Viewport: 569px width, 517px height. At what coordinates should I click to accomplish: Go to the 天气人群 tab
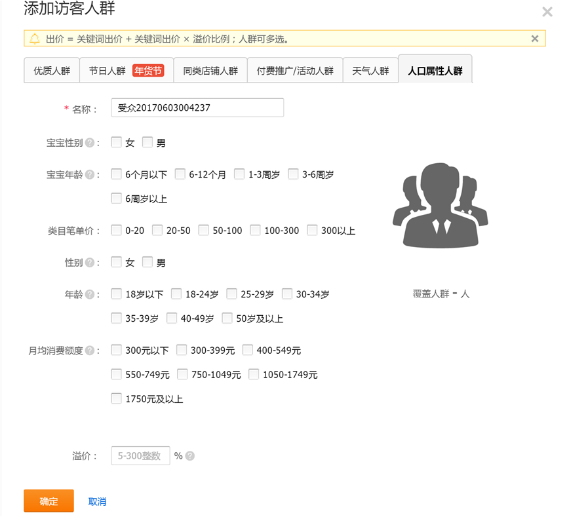click(370, 71)
